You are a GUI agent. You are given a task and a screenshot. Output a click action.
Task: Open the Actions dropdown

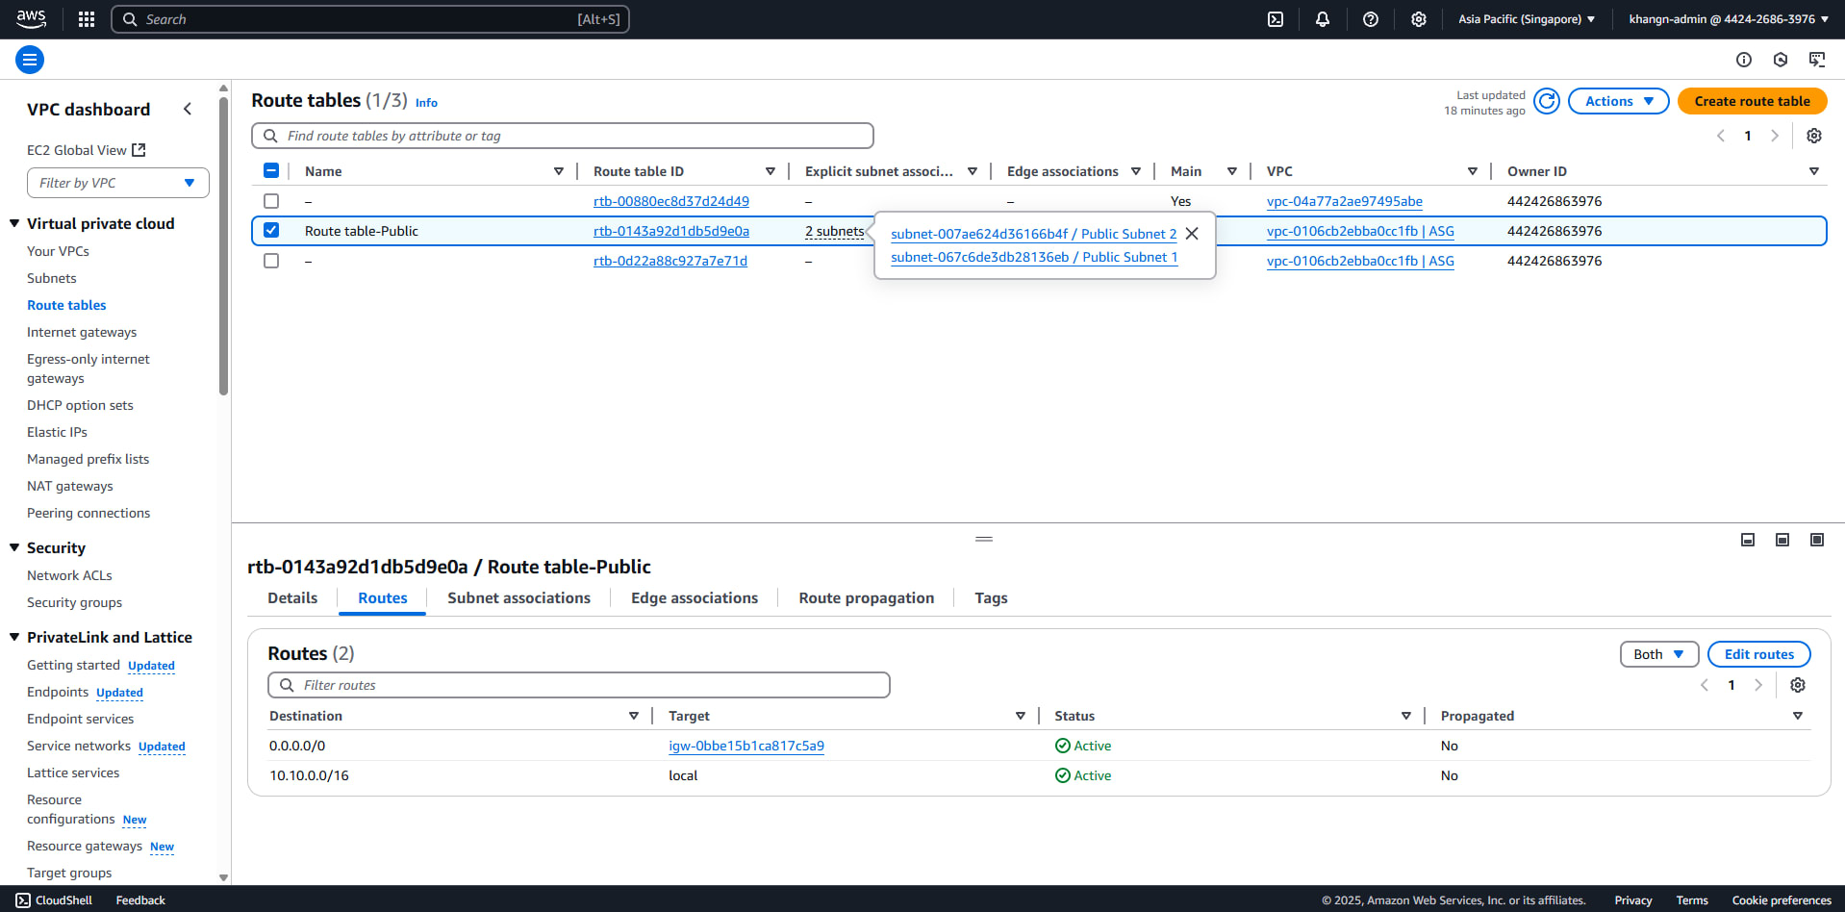tap(1619, 101)
